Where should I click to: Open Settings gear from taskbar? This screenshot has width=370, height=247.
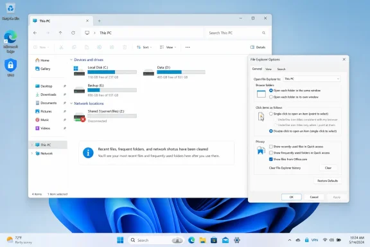(x=237, y=240)
